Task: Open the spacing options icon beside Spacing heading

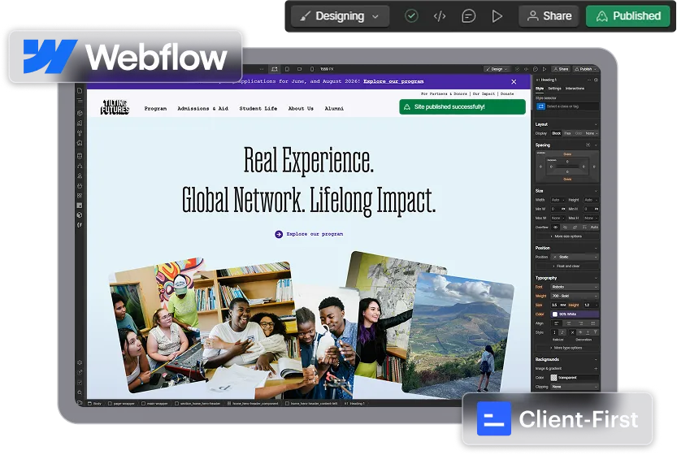Action: point(588,145)
